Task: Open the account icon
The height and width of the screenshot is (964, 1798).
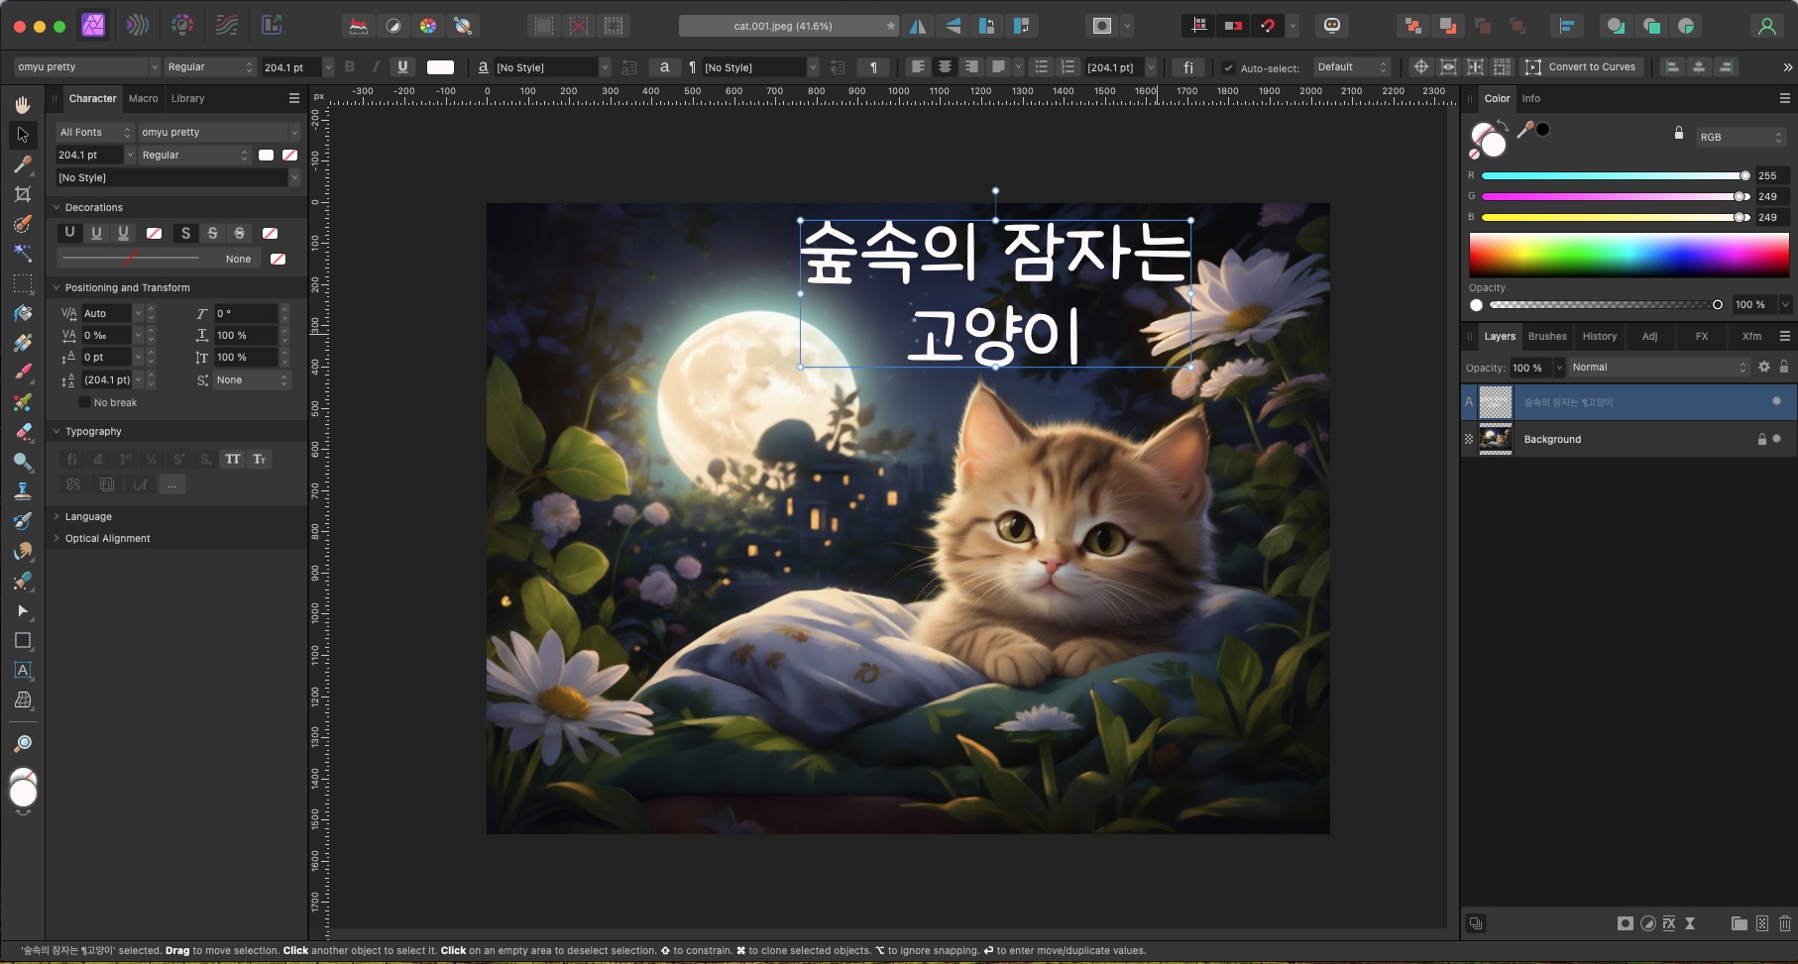Action: 1766,26
